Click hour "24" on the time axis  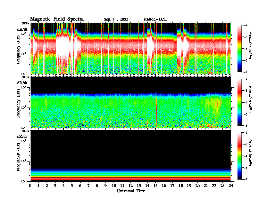click(x=231, y=186)
